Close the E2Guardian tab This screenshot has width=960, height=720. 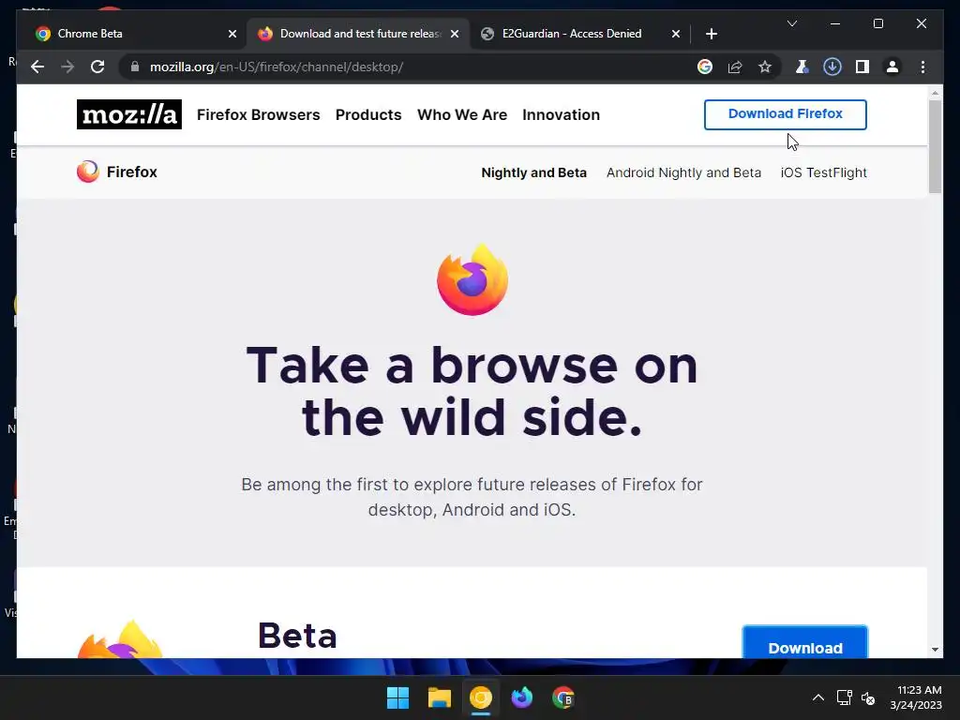(x=675, y=34)
